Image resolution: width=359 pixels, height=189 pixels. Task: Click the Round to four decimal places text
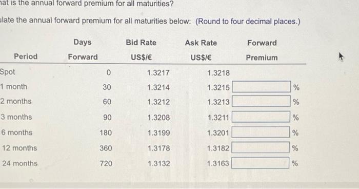(248, 22)
